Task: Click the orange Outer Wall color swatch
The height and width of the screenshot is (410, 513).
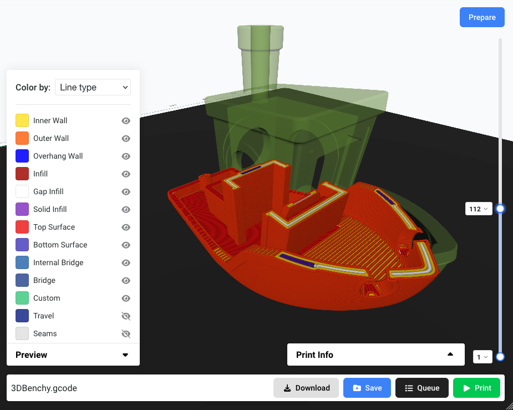Action: [x=22, y=138]
